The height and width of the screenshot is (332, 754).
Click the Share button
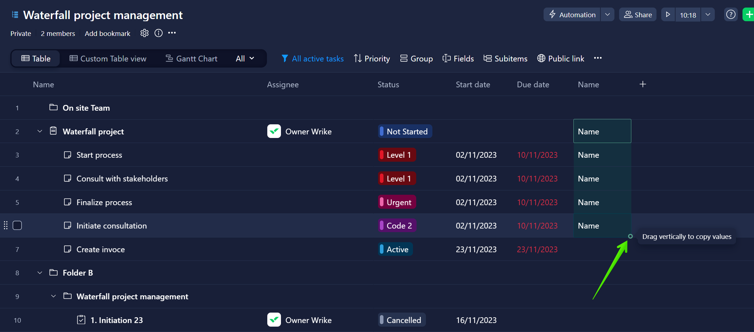tap(638, 15)
